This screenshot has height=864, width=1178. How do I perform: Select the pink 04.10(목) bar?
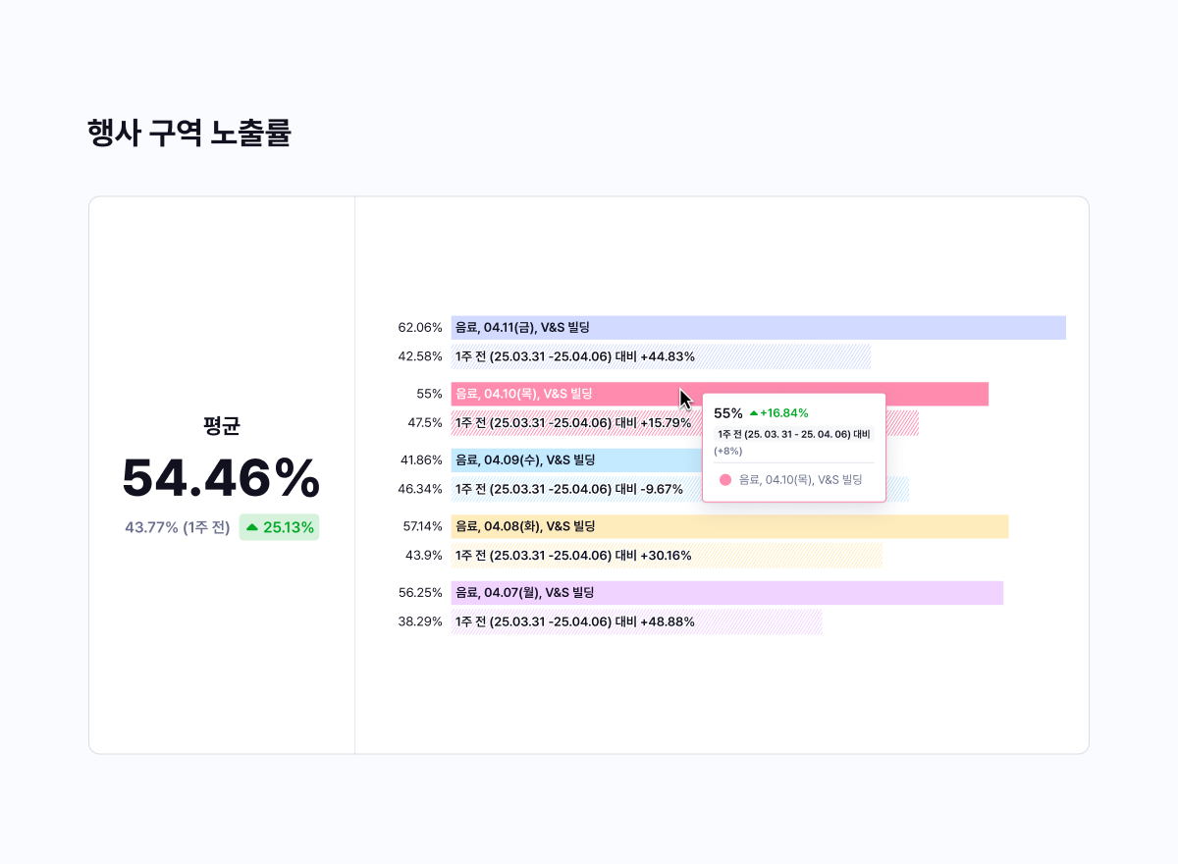[720, 394]
